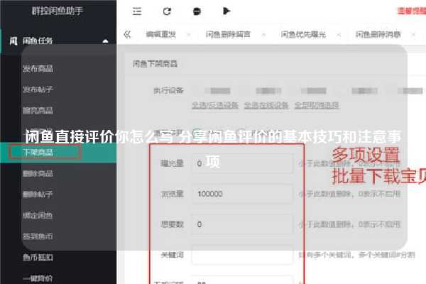This screenshot has height=284, width=426.
Task: Click the 闲鱼任务 sidebar section icon
Action: point(13,41)
